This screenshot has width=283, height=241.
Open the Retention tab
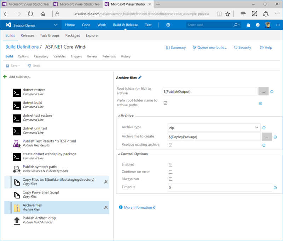(109, 56)
